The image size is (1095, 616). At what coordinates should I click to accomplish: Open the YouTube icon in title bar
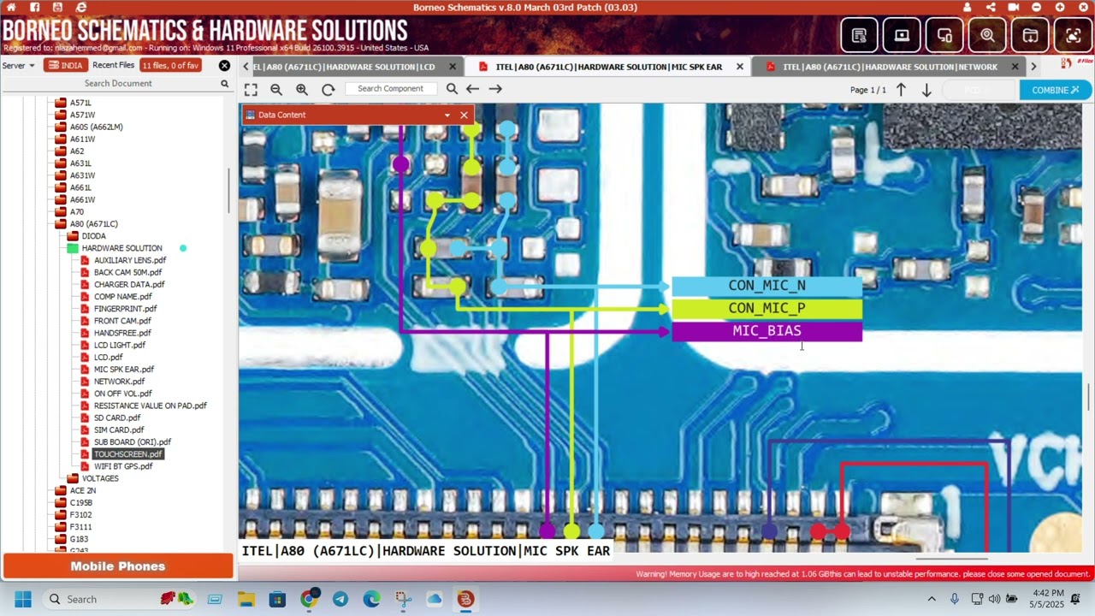point(58,8)
